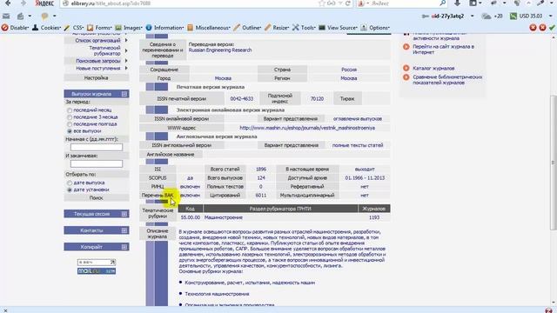Image resolution: width=557 pixels, height=313 pixels.
Task: Open the Disable menu
Action: coord(15,27)
